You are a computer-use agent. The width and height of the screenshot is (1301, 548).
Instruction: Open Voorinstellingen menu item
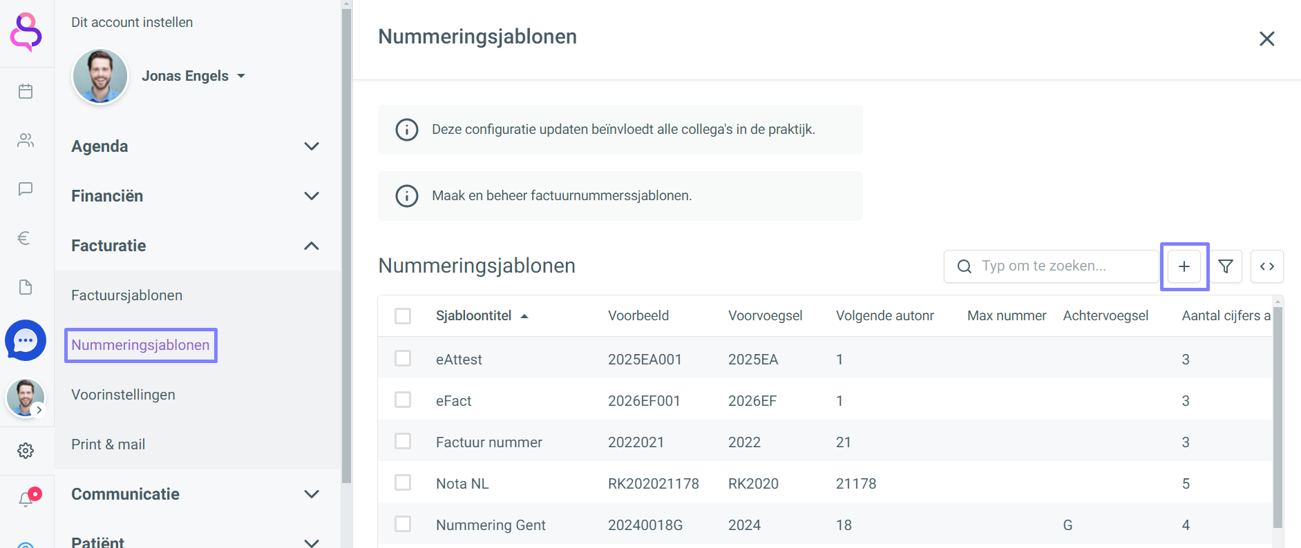tap(123, 395)
